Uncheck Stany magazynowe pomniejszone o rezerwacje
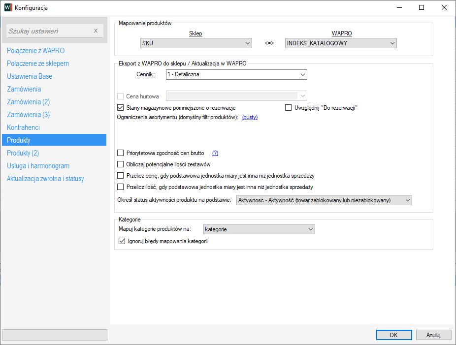Image resolution: width=456 pixels, height=345 pixels. [121, 108]
